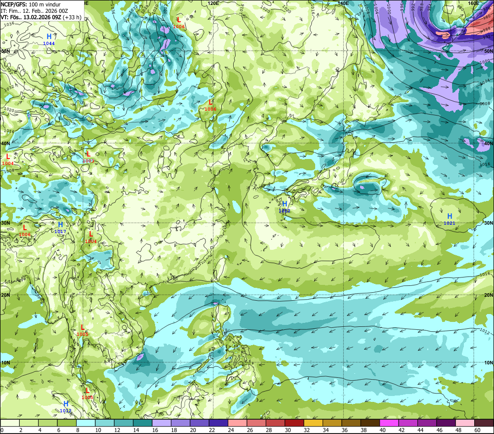
Task: Click the legend value 20
Action: (x=193, y=430)
